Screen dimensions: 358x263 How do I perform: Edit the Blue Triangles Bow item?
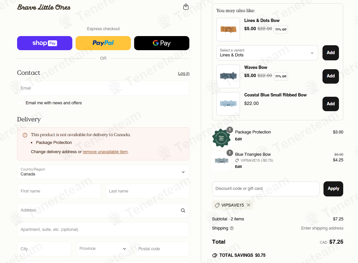pyautogui.click(x=238, y=167)
